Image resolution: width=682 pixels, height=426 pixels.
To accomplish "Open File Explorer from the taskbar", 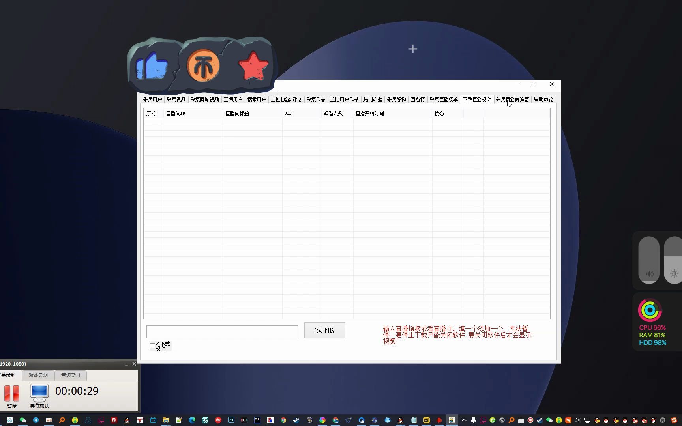I will (166, 420).
